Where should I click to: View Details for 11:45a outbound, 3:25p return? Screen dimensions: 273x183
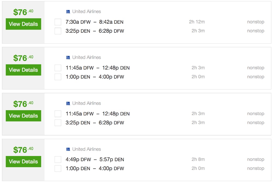click(23, 116)
